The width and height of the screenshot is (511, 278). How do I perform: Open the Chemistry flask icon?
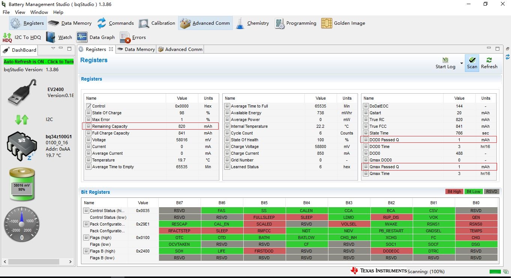pos(240,23)
